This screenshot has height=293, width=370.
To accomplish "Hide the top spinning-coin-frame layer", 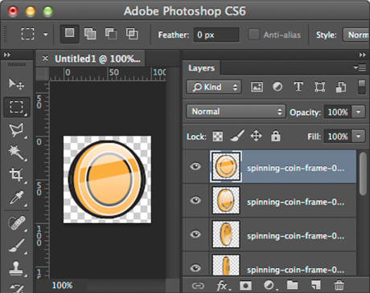I will coord(195,166).
